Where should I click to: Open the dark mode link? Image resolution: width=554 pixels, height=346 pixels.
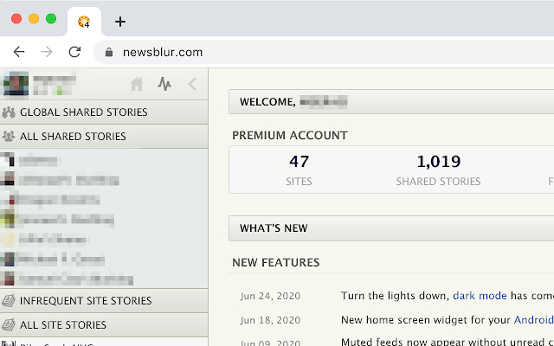480,296
